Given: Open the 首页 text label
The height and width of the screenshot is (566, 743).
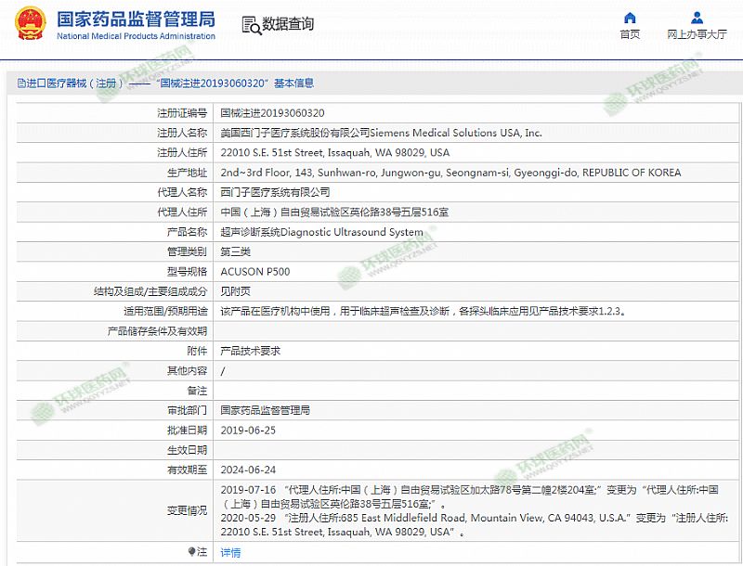Looking at the screenshot, I should tap(630, 34).
